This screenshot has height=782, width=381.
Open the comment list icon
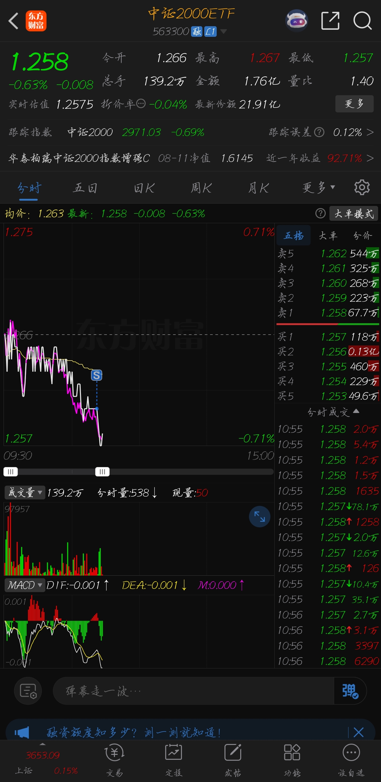point(28,691)
